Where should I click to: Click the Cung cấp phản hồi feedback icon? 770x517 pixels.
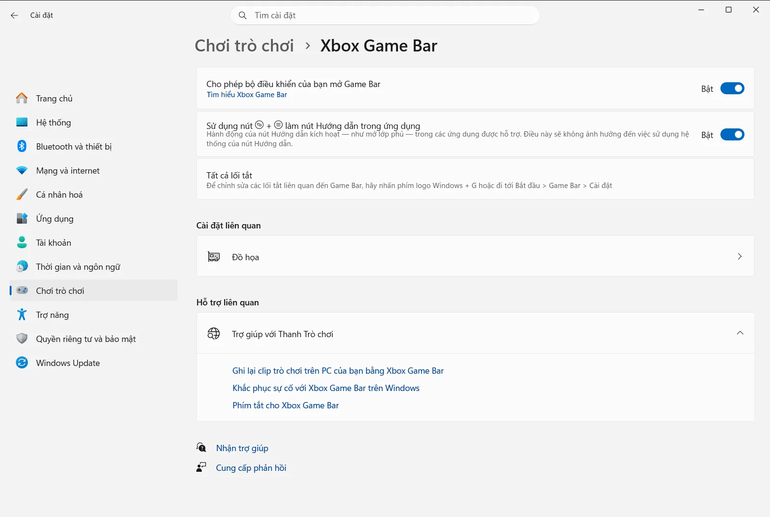pyautogui.click(x=201, y=467)
